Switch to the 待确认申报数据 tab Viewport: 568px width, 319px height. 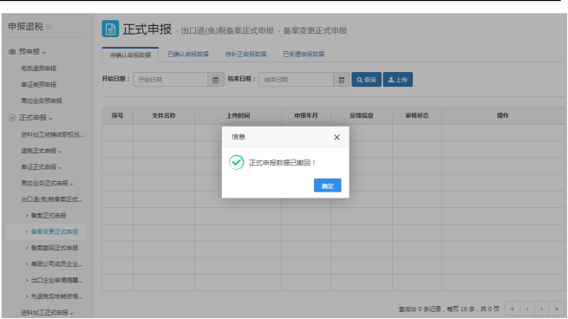(x=130, y=55)
